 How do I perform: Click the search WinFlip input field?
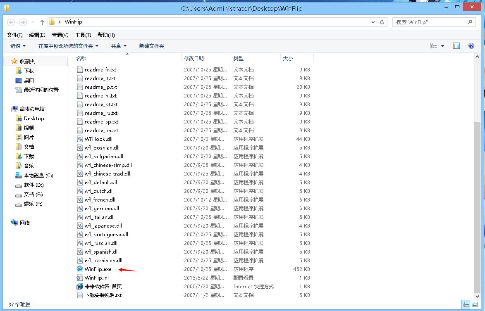[429, 22]
